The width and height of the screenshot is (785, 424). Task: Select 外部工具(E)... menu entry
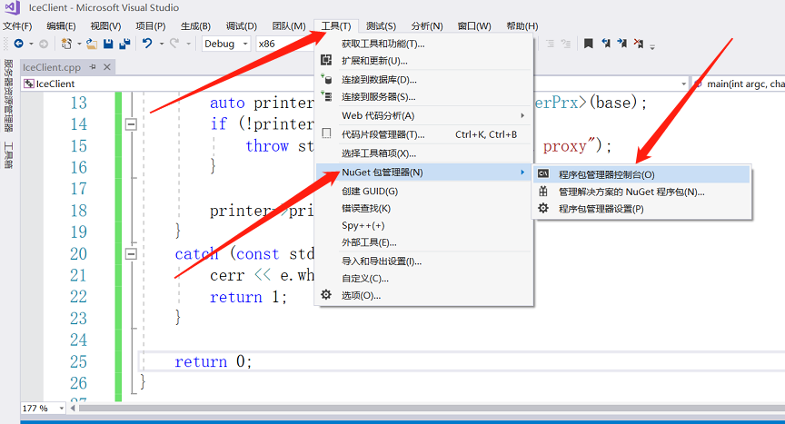[423, 242]
